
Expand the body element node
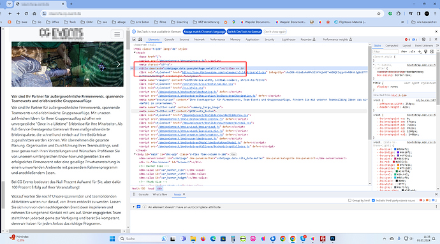(x=135, y=154)
